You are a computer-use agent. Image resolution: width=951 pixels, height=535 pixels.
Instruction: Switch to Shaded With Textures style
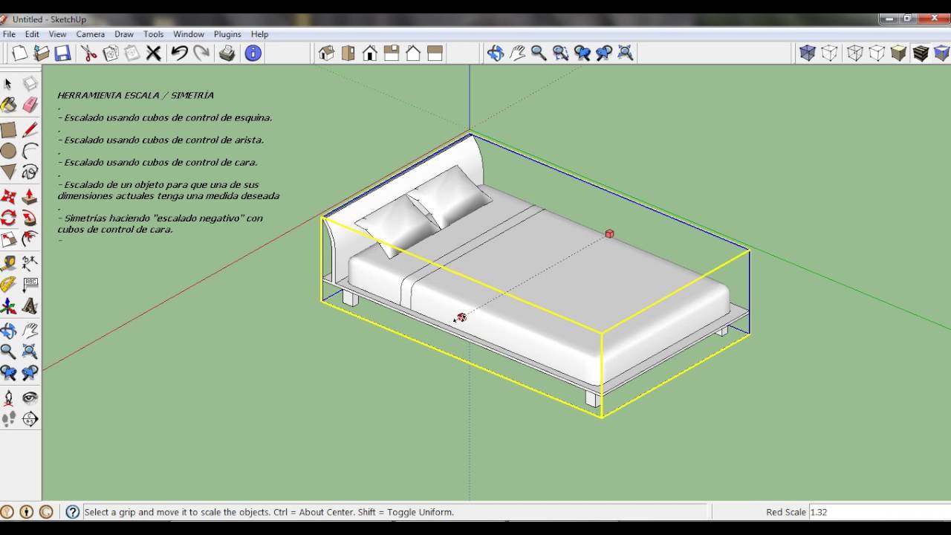coord(921,53)
